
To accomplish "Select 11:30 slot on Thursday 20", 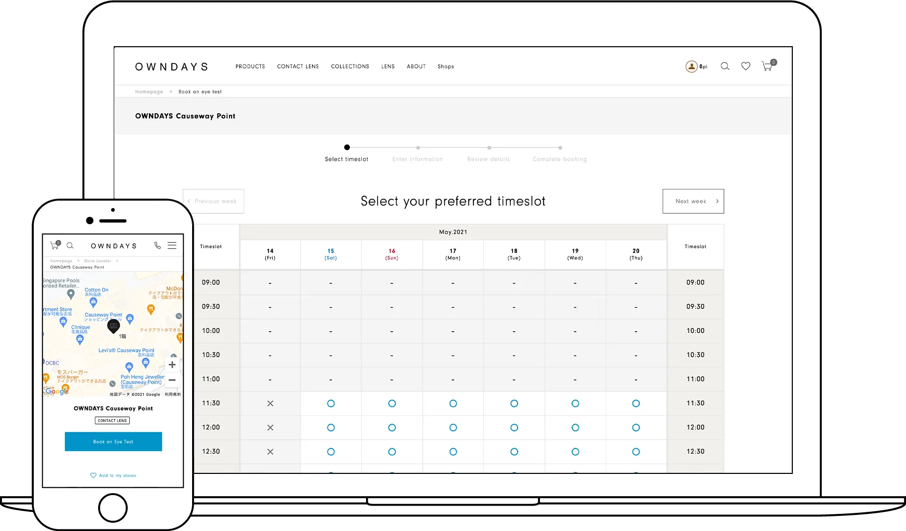I will 636,403.
